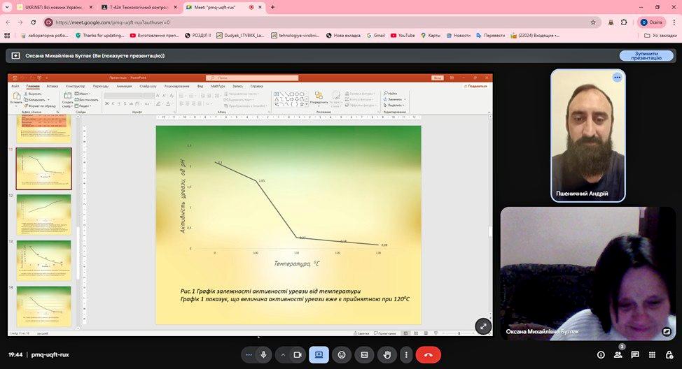This screenshot has width=682, height=369.
Task: Switch to the UKR.NET browser tab
Action: coord(49,7)
